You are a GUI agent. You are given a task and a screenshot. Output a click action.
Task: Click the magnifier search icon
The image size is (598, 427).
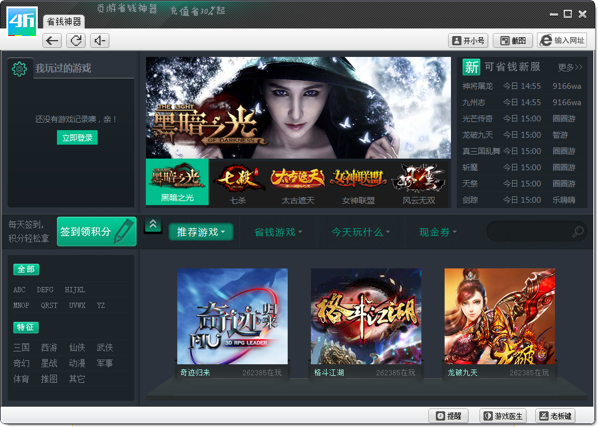click(578, 231)
